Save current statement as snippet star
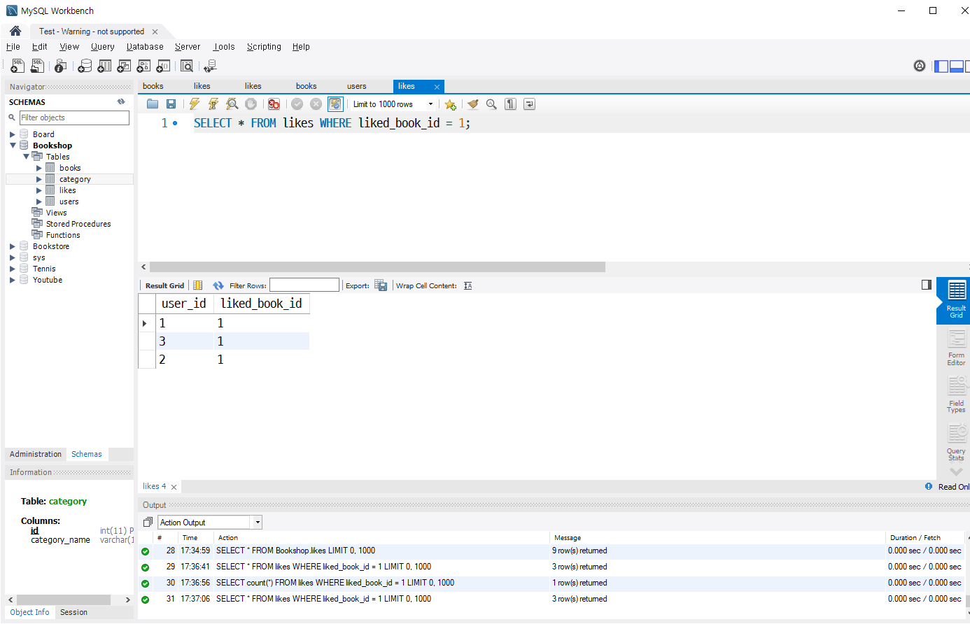 coord(450,104)
